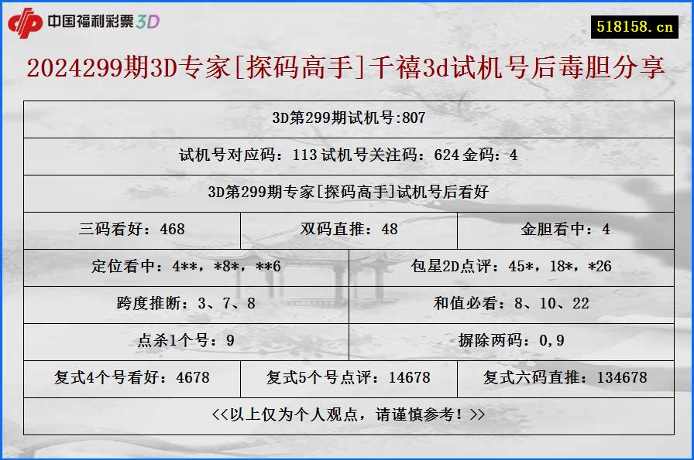Select the 专家[探码高手]试机号后看好 header row

(x=347, y=193)
